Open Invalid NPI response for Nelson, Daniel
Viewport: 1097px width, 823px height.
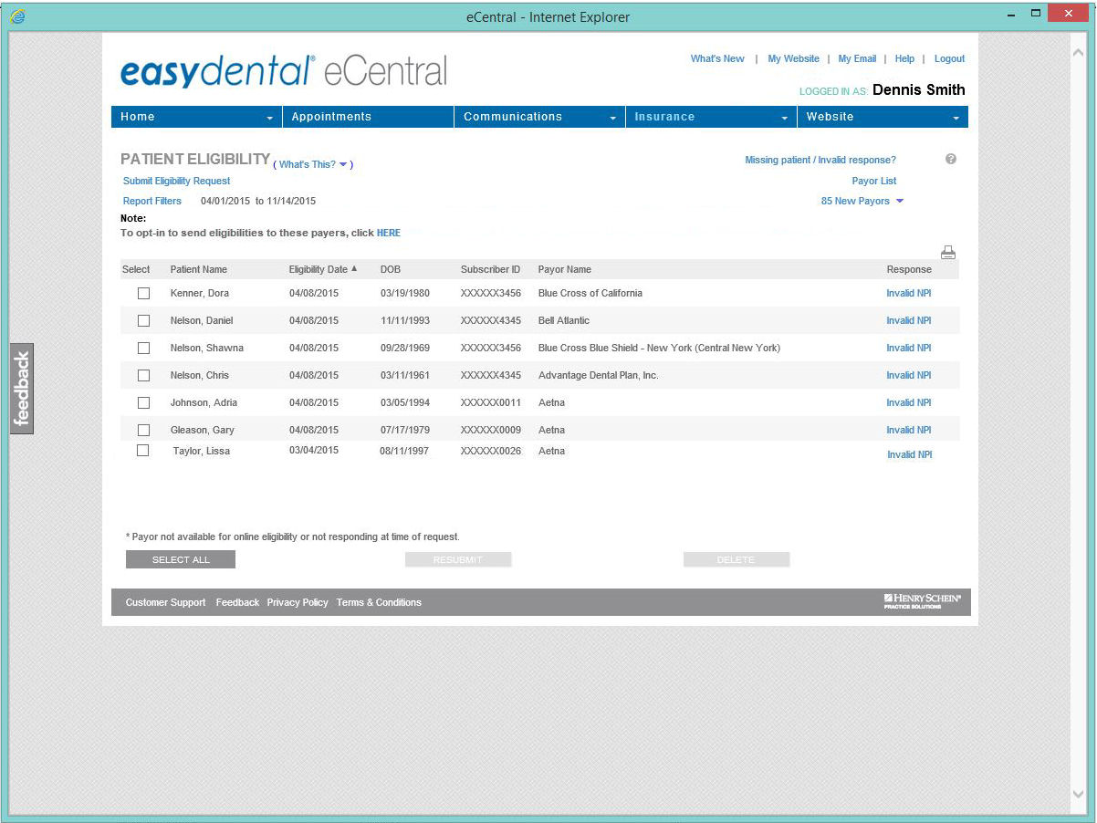[909, 321]
